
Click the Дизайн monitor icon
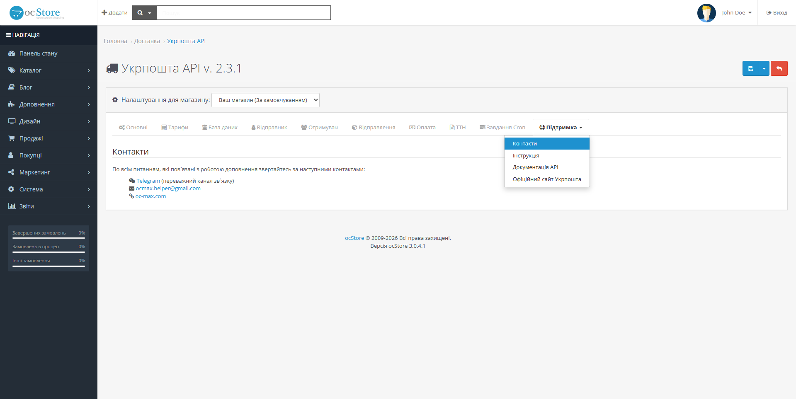pos(12,121)
